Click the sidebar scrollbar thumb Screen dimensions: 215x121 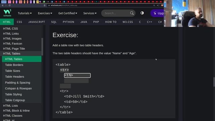pyautogui.click(x=42, y=47)
